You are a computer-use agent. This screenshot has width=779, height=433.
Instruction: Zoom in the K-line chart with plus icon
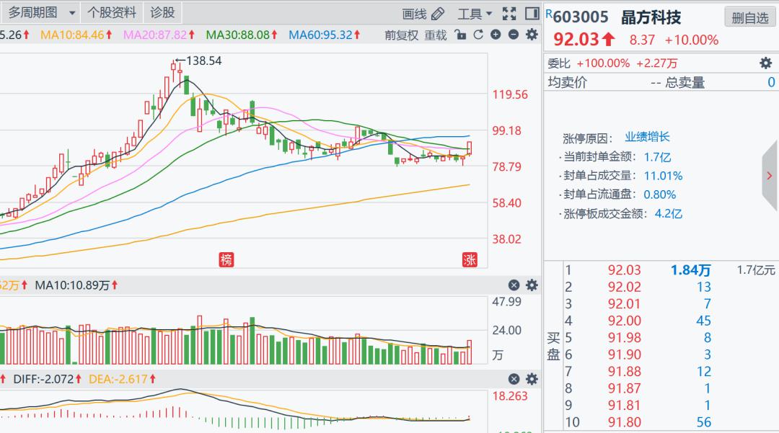coord(496,35)
